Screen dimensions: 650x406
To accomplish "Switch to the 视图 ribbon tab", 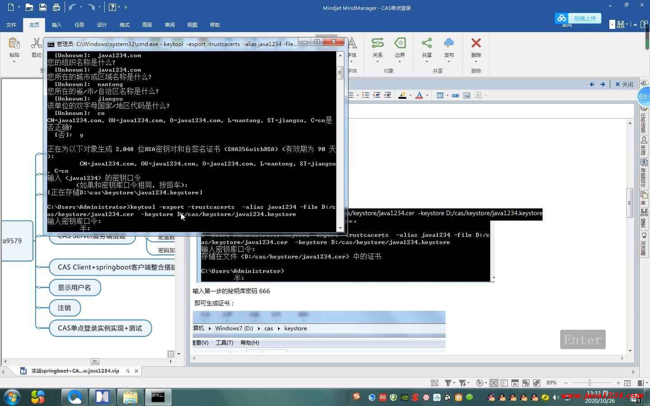I will (192, 25).
